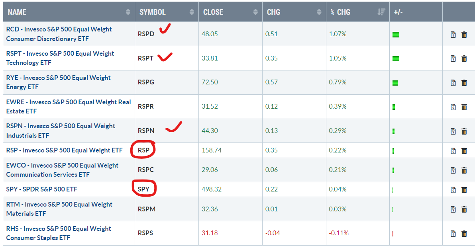Delete the RSPR row with trash icon
The image size is (475, 246).
point(464,107)
